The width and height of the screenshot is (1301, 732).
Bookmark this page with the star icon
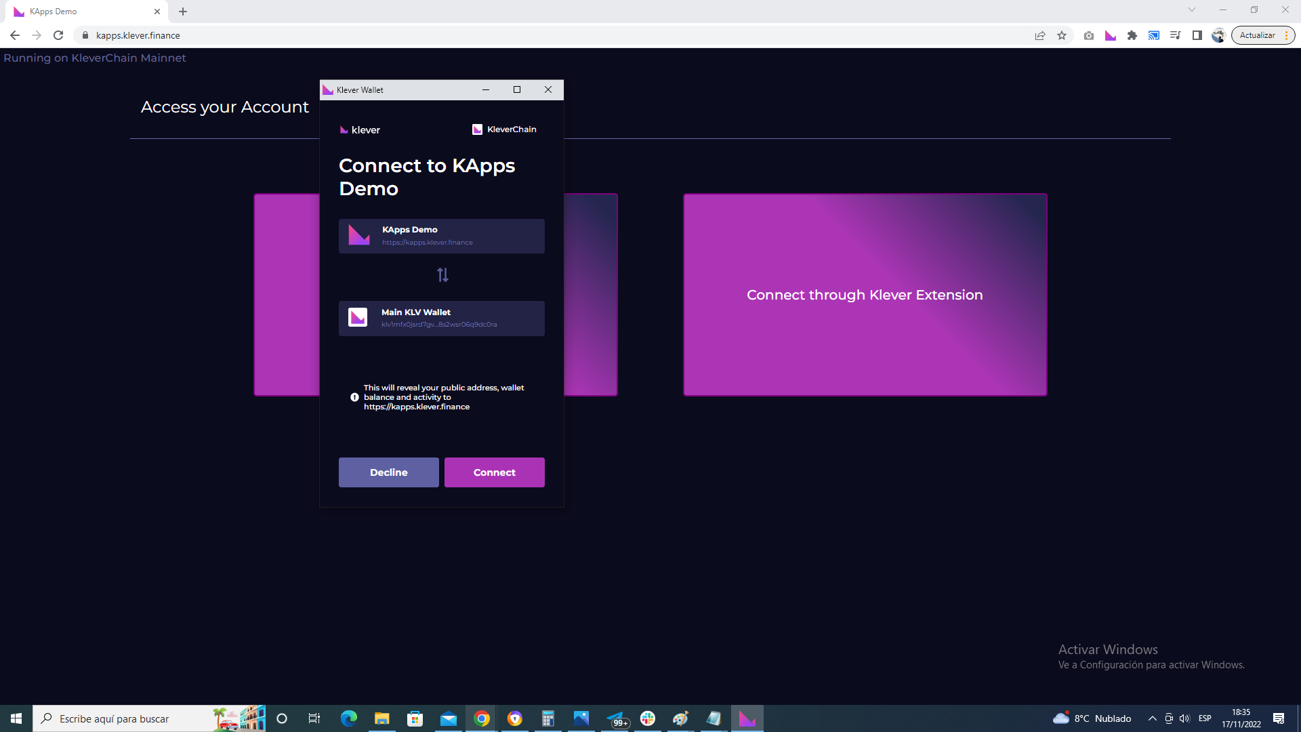pyautogui.click(x=1062, y=35)
